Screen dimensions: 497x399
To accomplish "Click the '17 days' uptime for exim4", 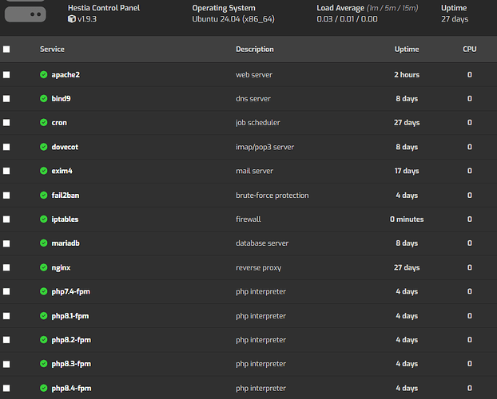I will click(407, 171).
